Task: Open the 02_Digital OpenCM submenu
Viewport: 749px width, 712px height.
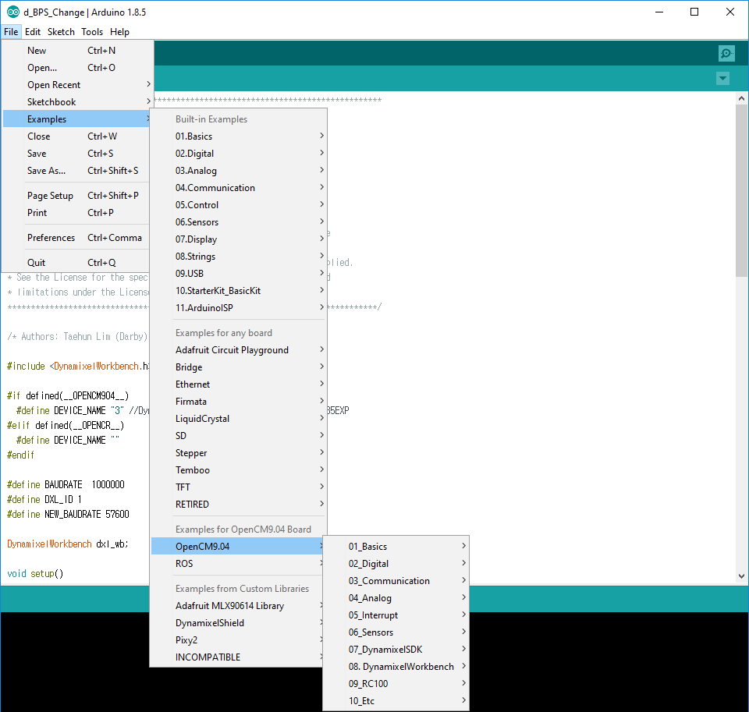Action: tap(396, 564)
